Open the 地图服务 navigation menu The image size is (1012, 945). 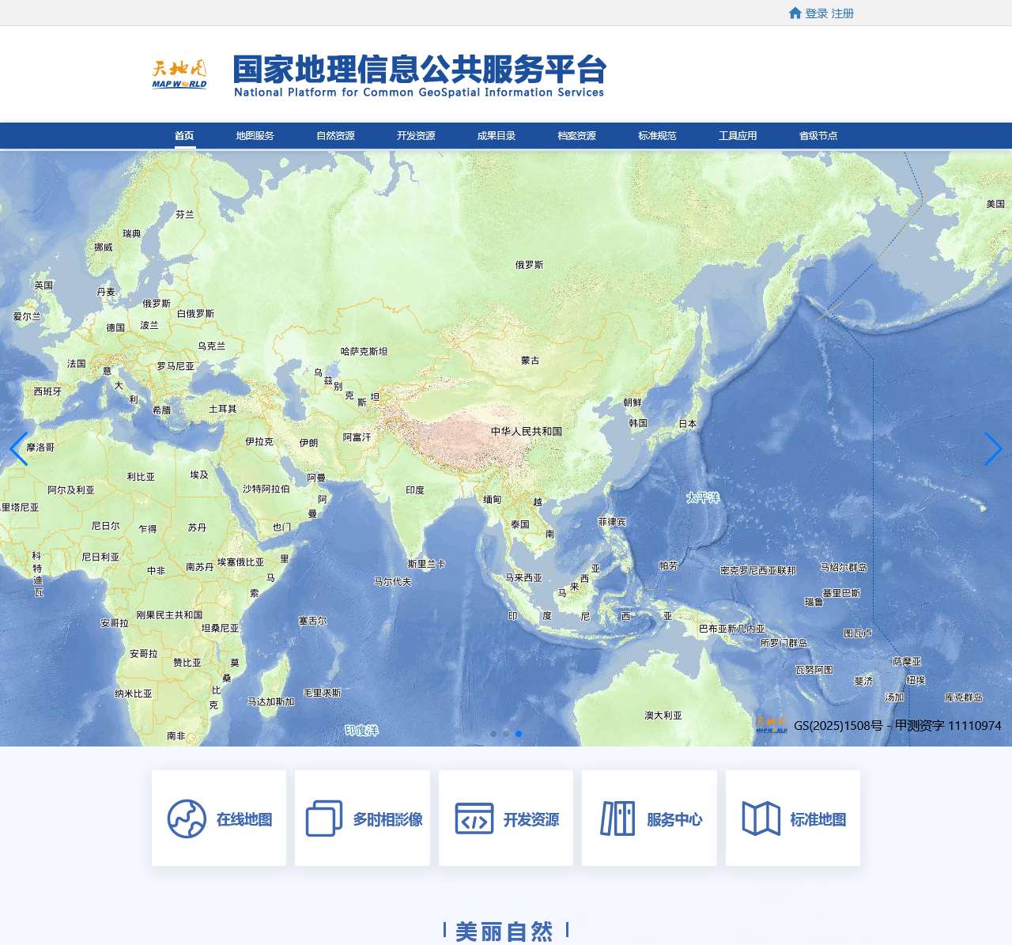tap(255, 135)
